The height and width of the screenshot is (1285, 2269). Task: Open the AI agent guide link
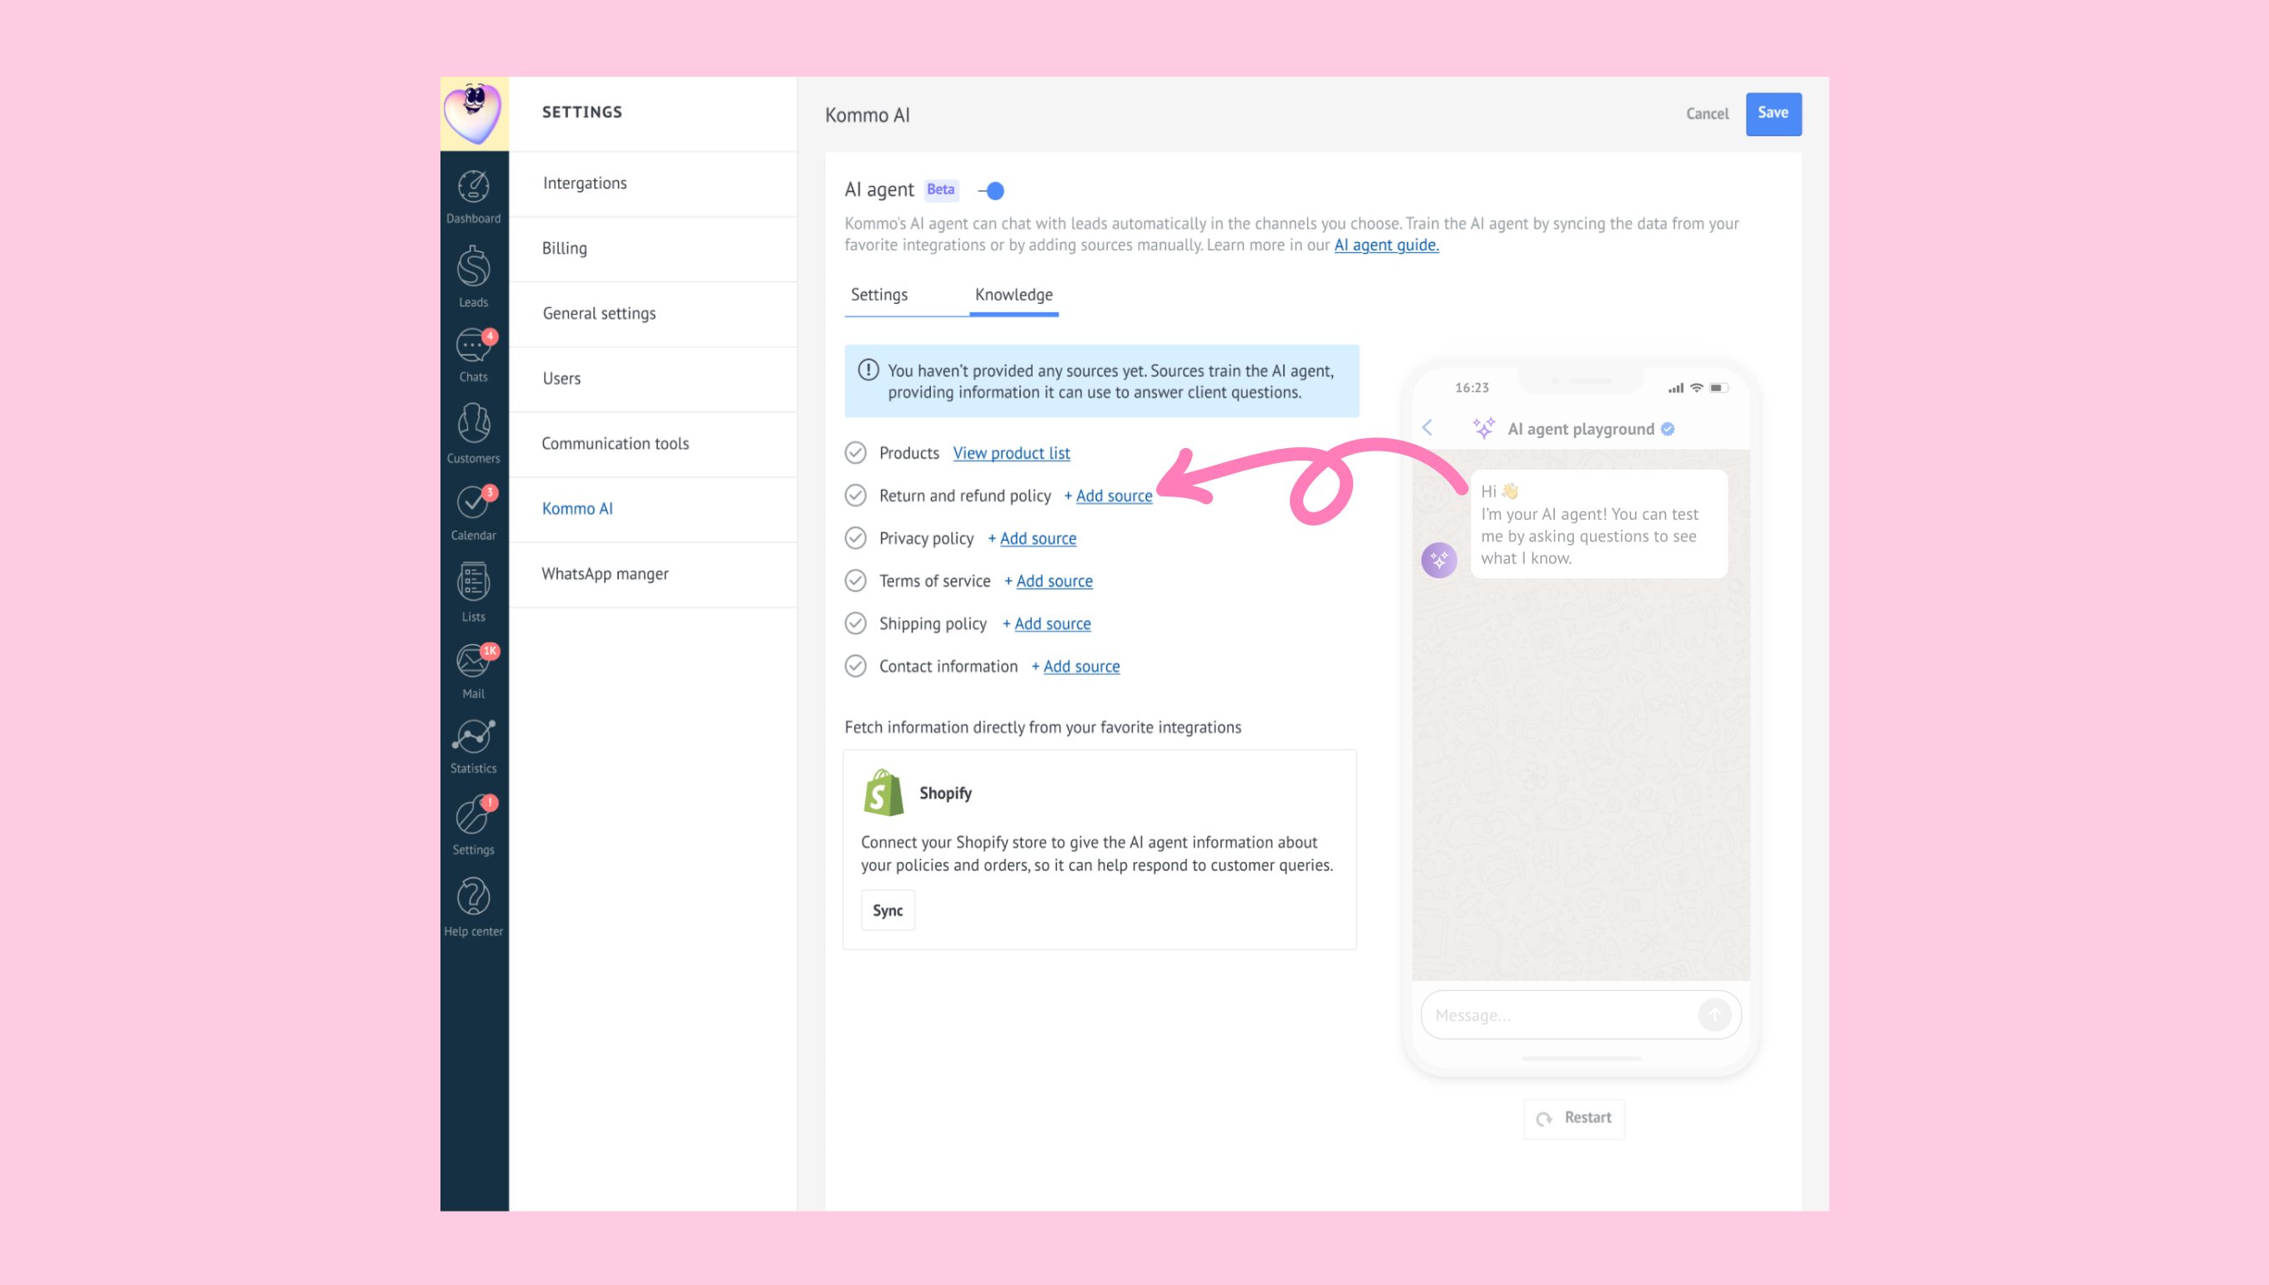coord(1386,245)
